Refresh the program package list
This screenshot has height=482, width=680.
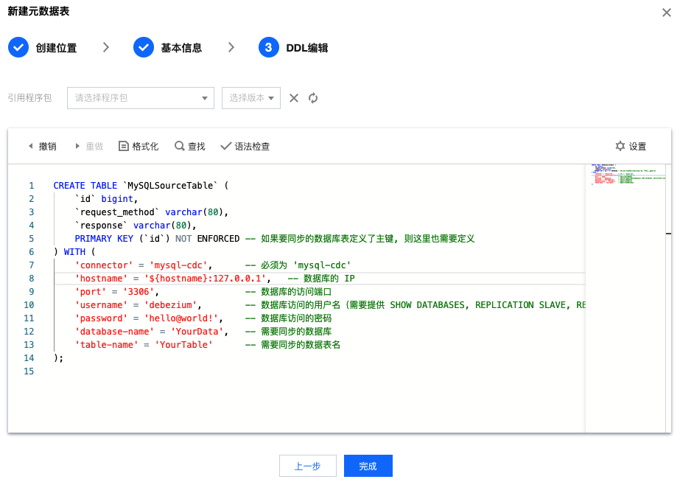[x=313, y=98]
